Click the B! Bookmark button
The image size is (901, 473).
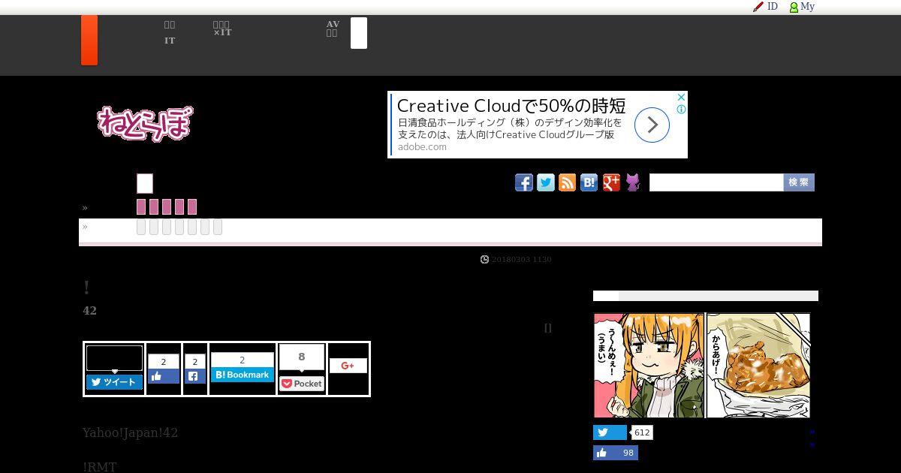242,375
